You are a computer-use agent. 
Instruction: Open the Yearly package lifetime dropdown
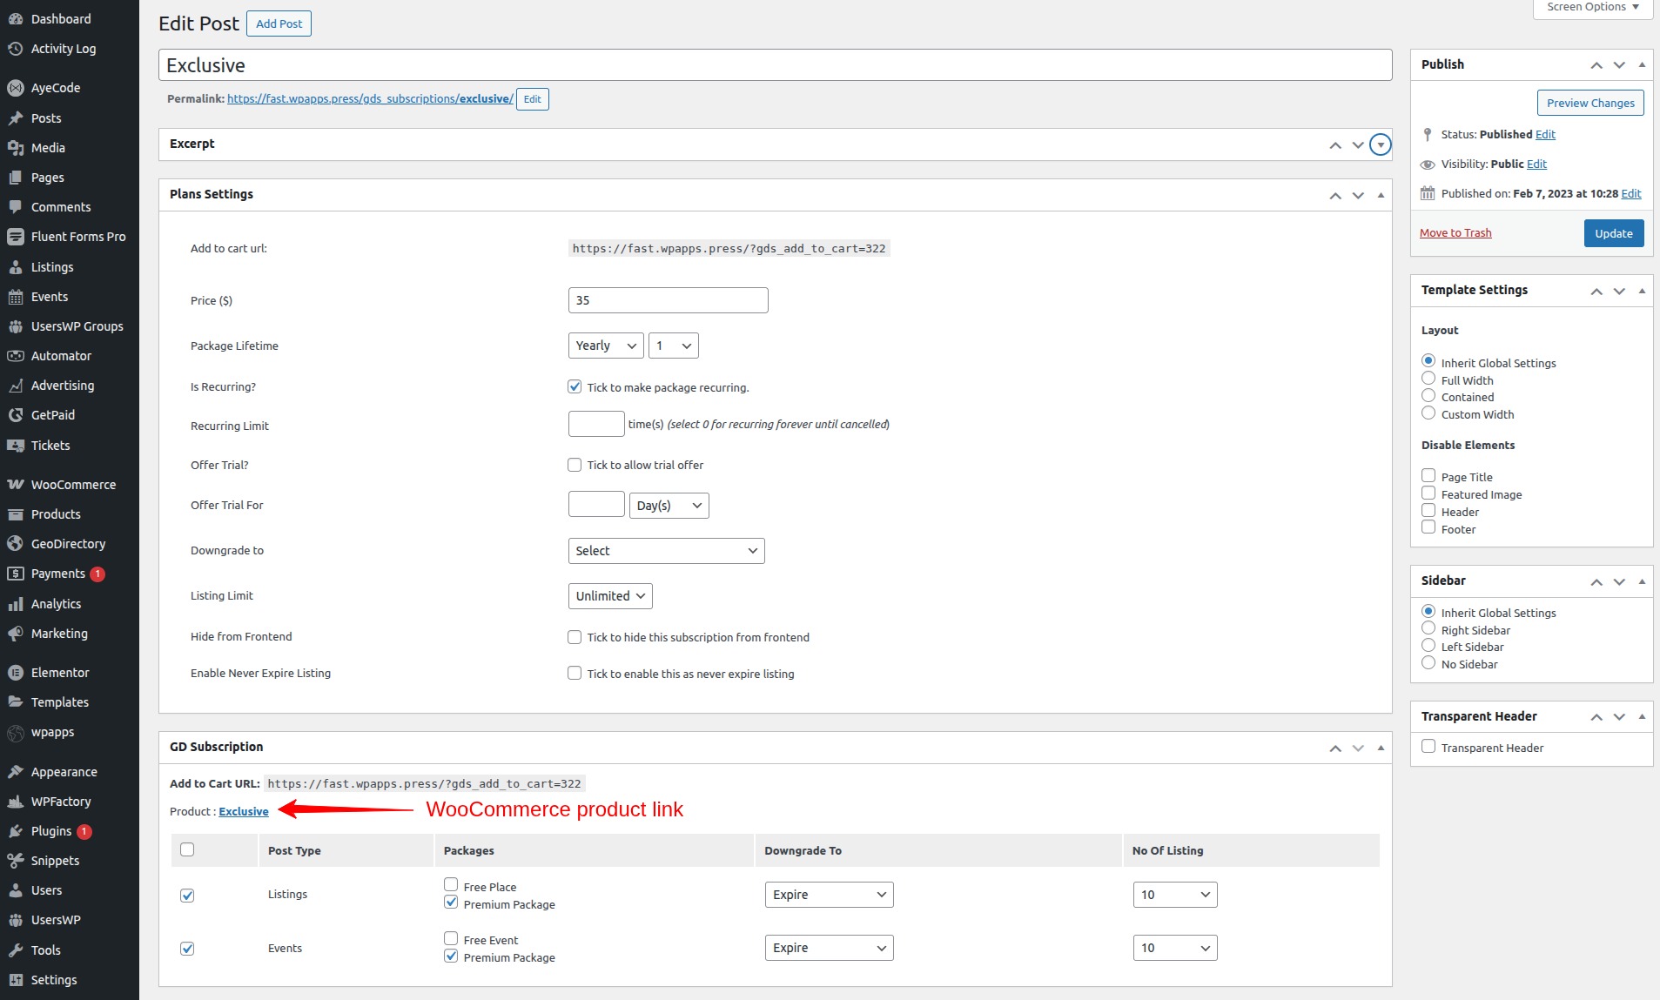tap(605, 346)
